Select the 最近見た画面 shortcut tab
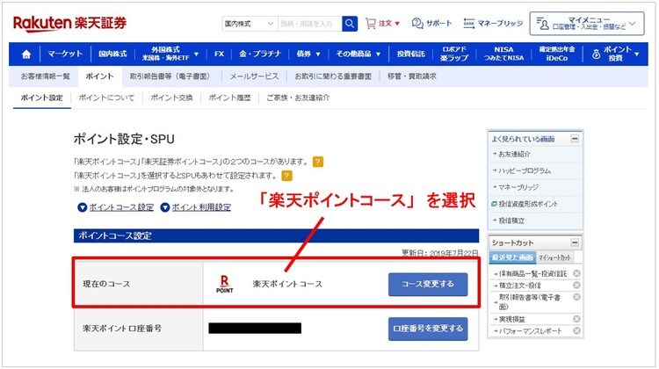The height and width of the screenshot is (369, 659). [512, 257]
